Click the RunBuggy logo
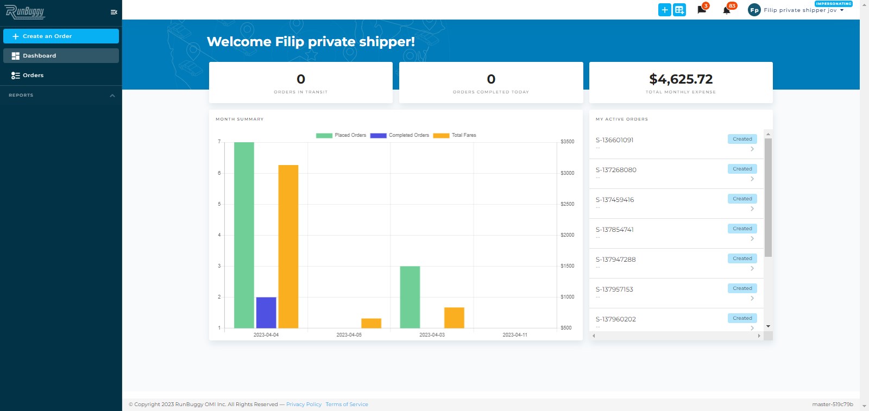Image resolution: width=869 pixels, height=411 pixels. 25,12
